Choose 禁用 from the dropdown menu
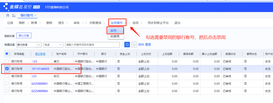 (x=116, y=31)
